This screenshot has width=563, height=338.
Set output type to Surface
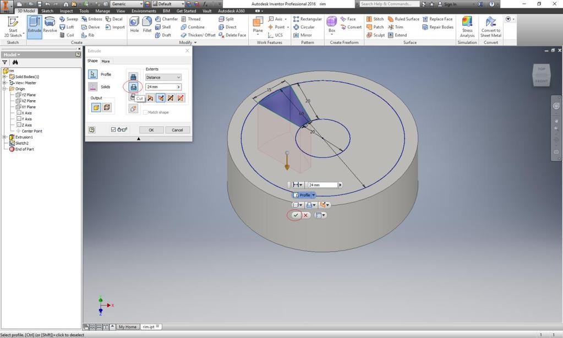107,107
